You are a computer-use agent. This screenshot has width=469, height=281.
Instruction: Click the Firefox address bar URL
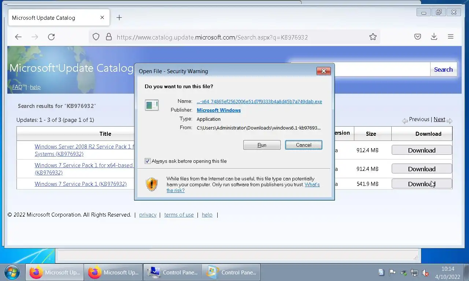212,37
